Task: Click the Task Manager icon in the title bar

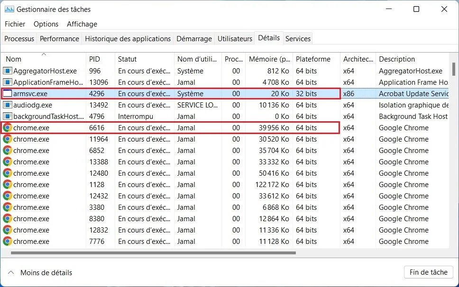Action: (x=8, y=9)
